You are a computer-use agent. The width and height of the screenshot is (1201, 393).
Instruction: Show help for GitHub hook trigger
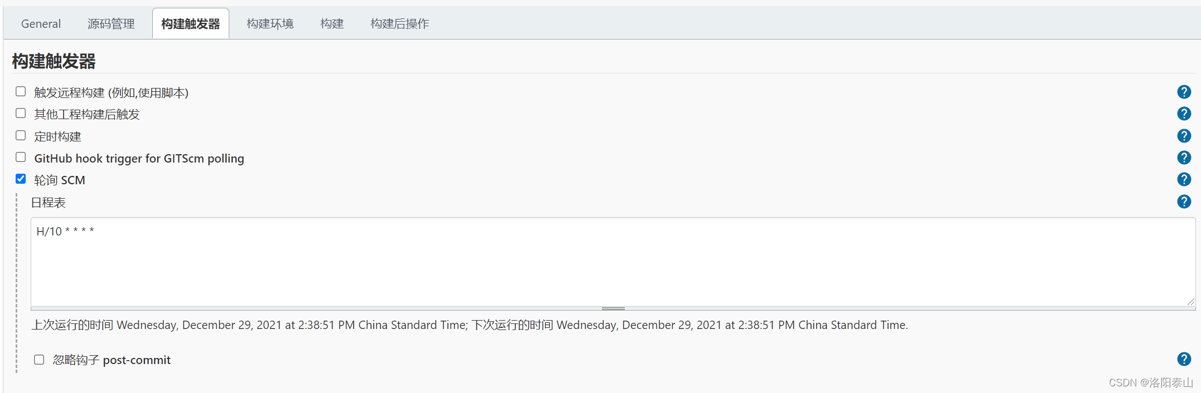(1184, 158)
